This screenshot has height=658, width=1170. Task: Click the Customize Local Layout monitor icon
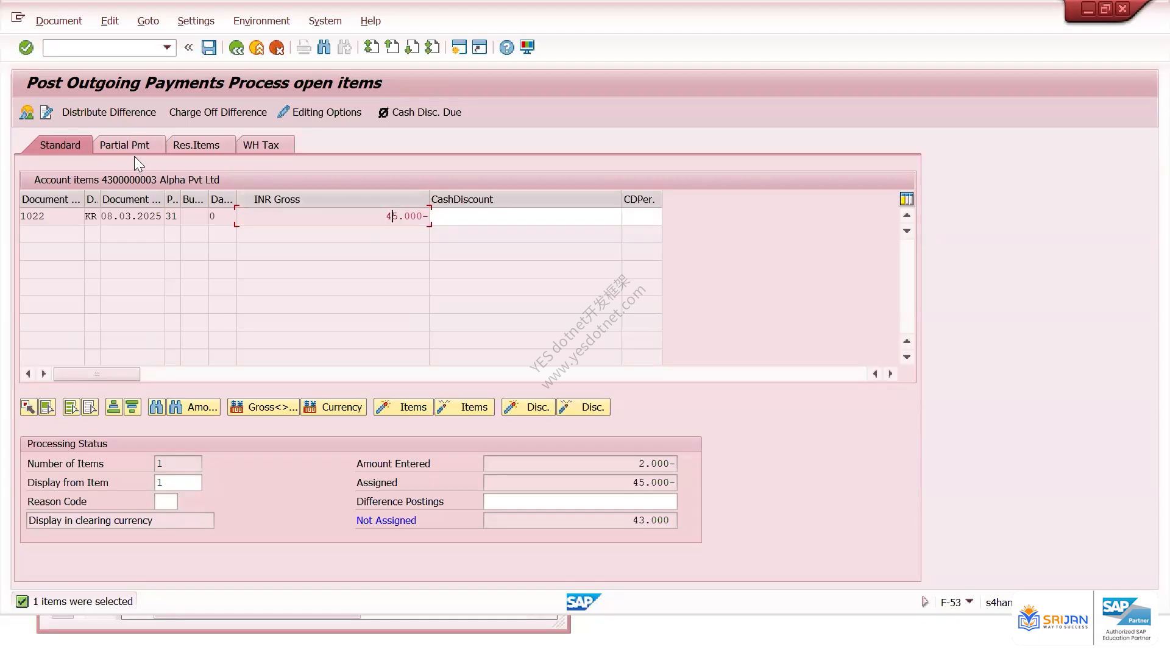click(527, 48)
